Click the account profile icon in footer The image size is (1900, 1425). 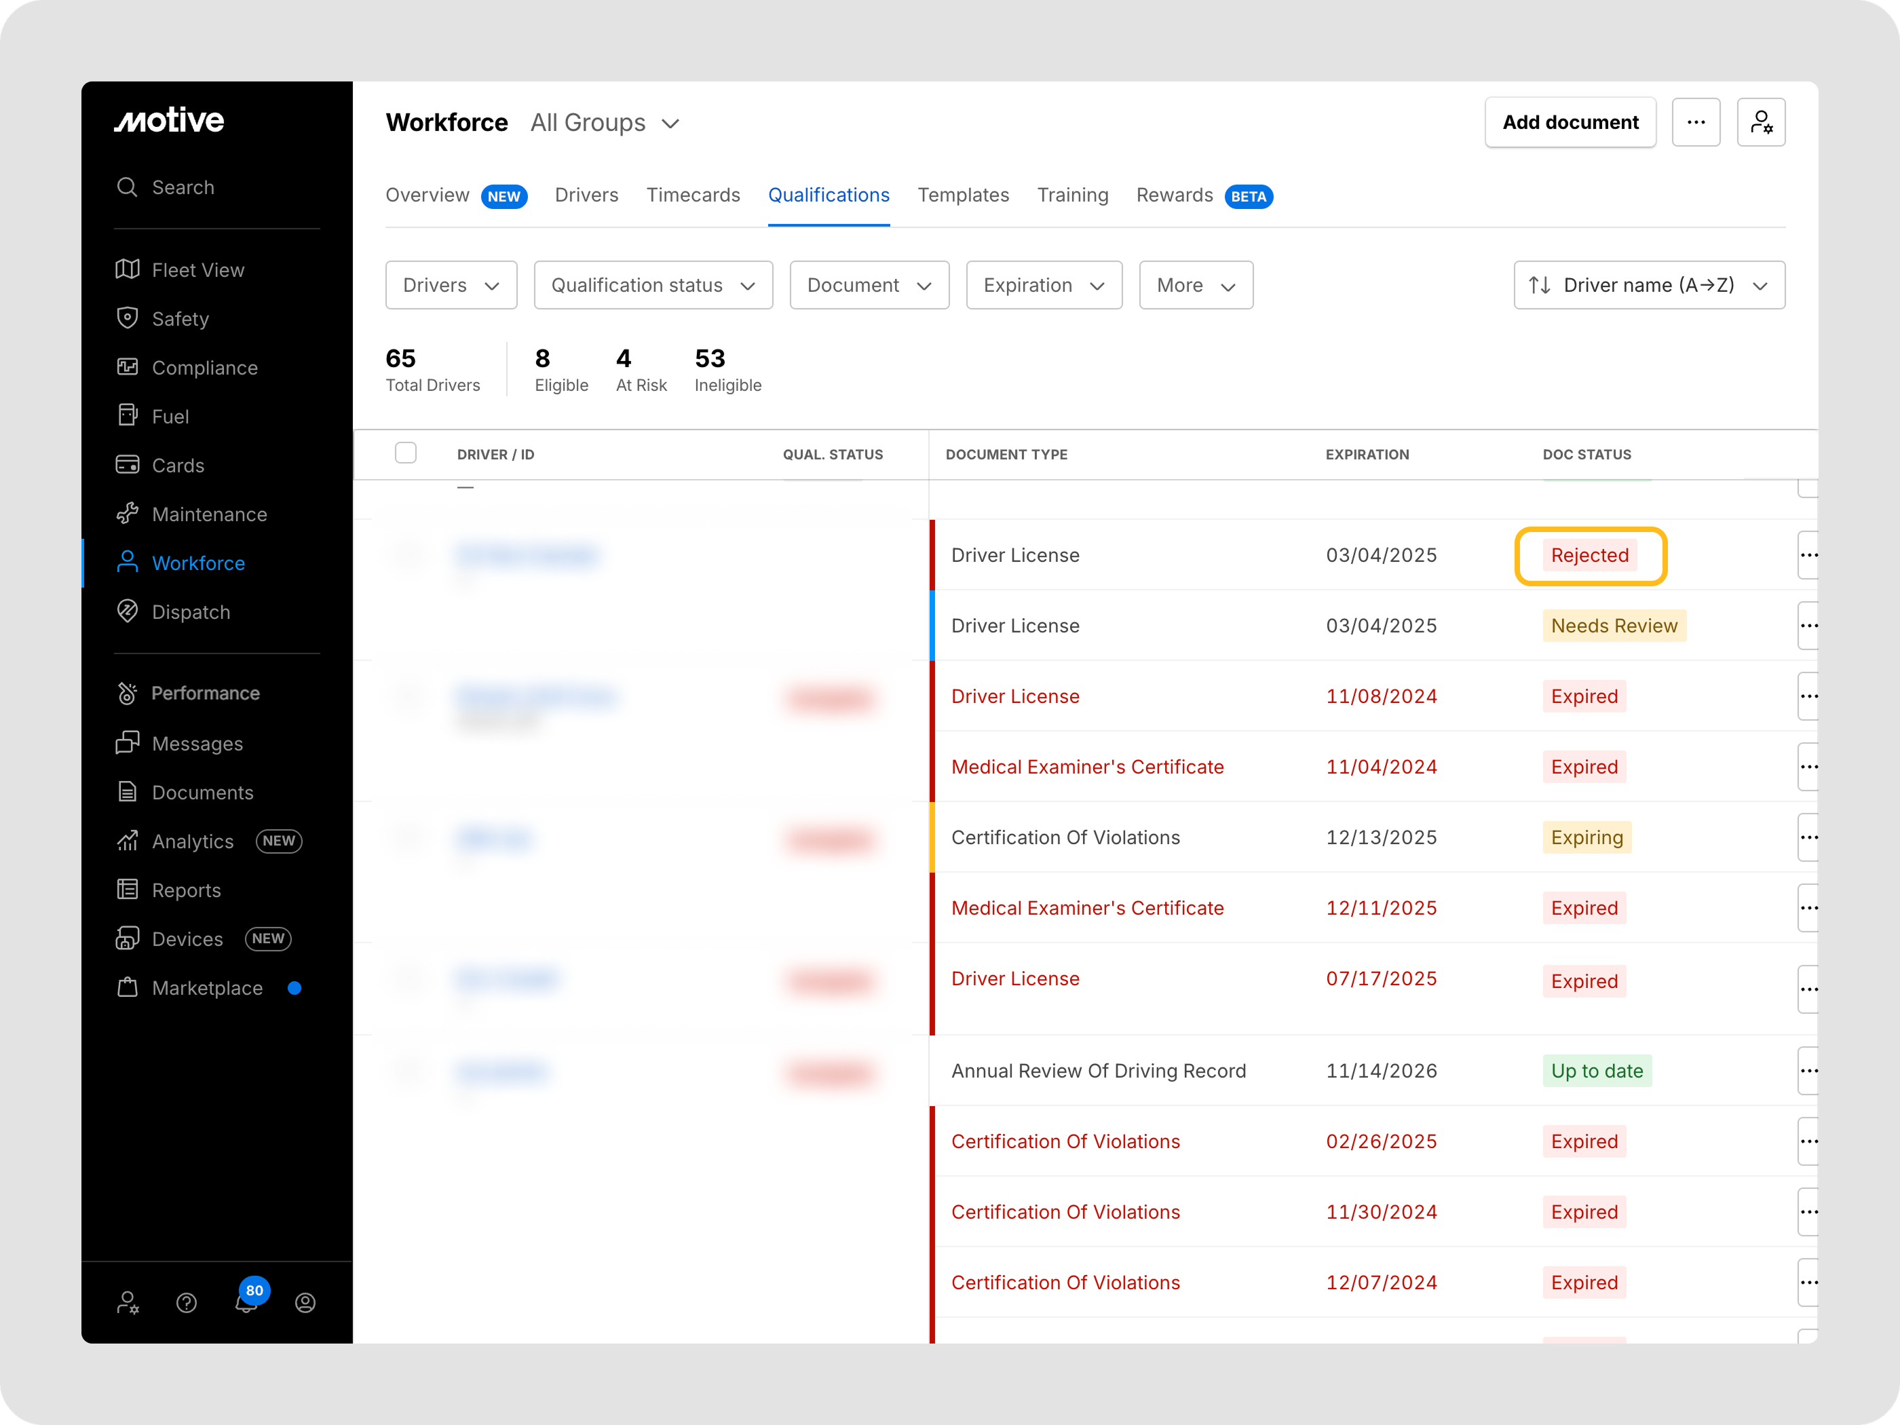[x=305, y=1303]
